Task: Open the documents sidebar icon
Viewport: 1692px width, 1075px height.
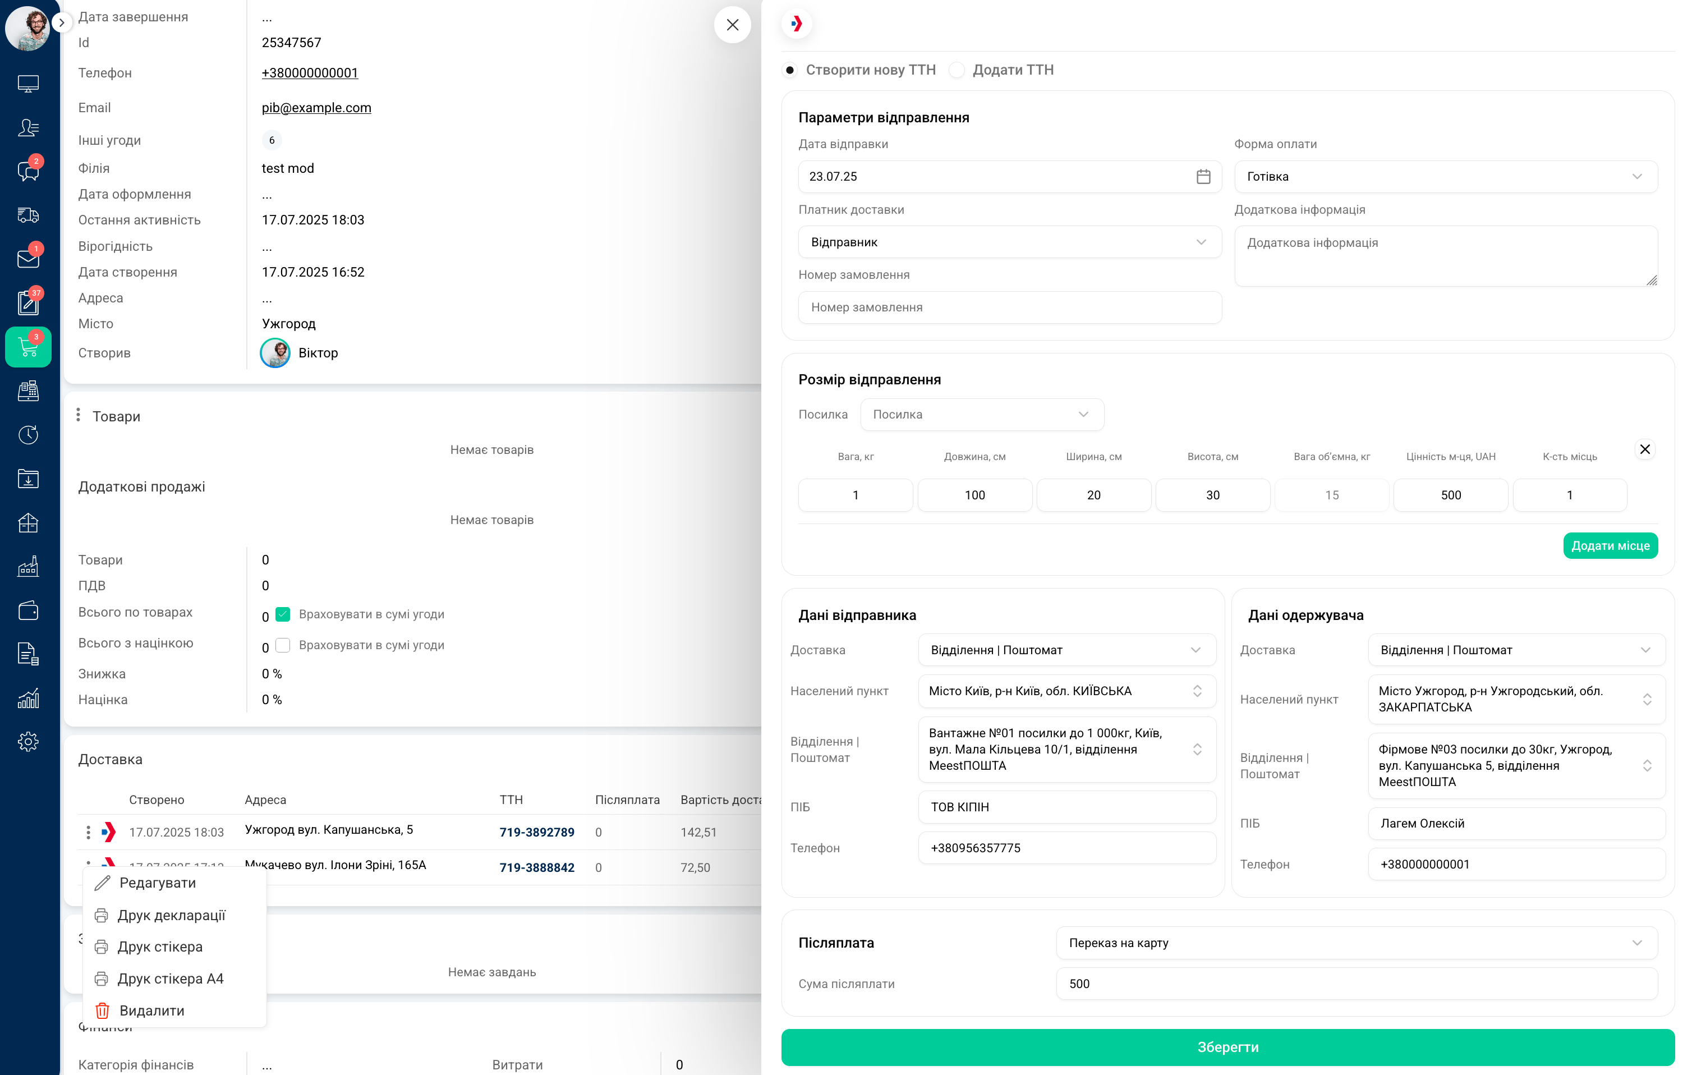Action: point(28,654)
